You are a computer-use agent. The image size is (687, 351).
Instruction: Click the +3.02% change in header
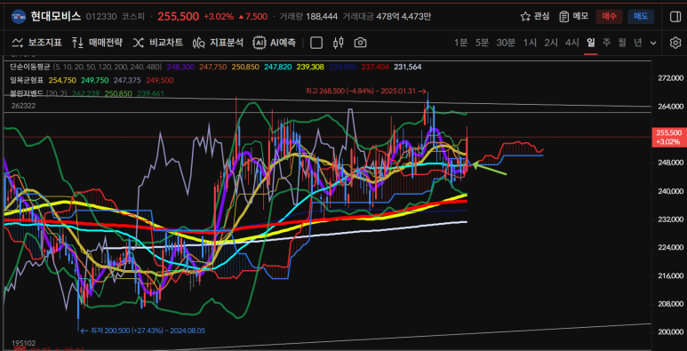[x=219, y=17]
